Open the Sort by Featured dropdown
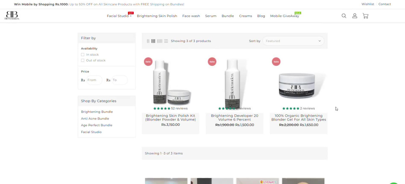 [293, 41]
